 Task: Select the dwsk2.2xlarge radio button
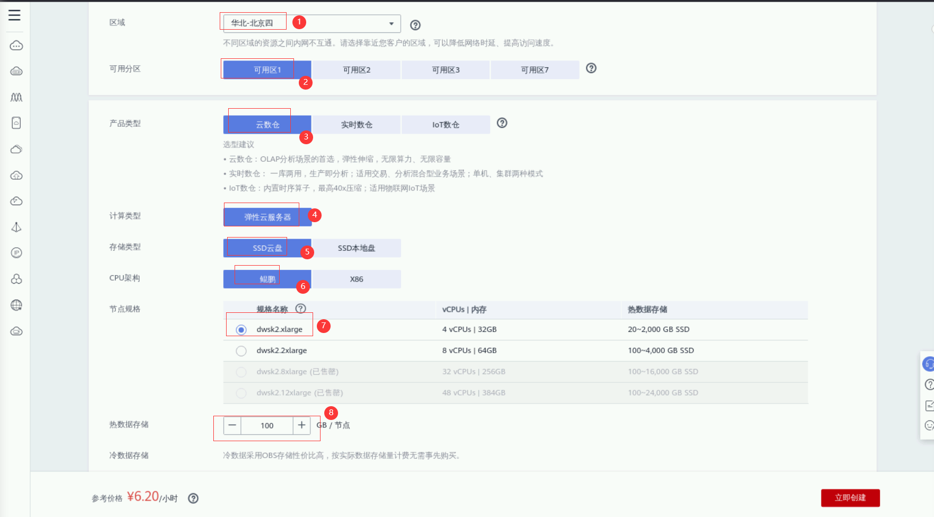pyautogui.click(x=241, y=351)
